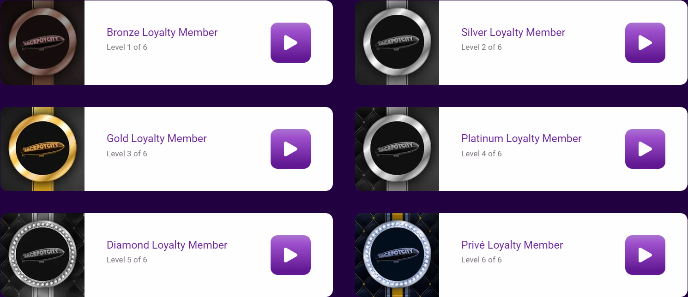Click the Privé Loyalty Member title
Viewport: 688px width, 297px height.
[x=512, y=245]
